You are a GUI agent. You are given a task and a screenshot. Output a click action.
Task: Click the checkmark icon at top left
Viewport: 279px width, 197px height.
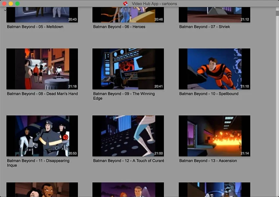tap(5, 10)
